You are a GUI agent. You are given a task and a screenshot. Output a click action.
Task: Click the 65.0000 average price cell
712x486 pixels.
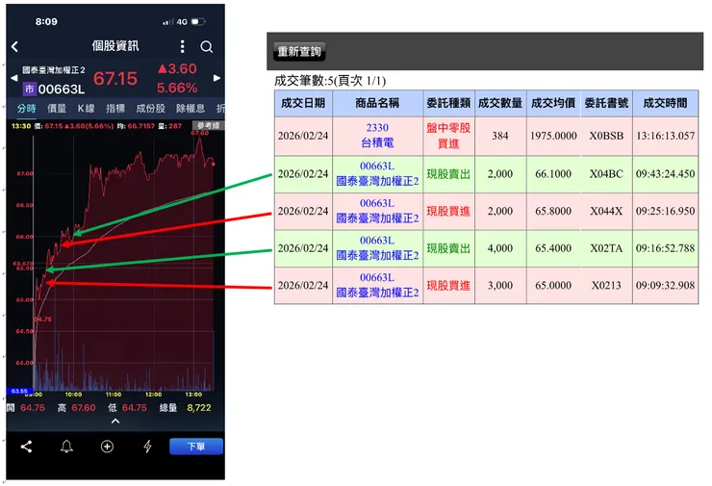coord(553,286)
